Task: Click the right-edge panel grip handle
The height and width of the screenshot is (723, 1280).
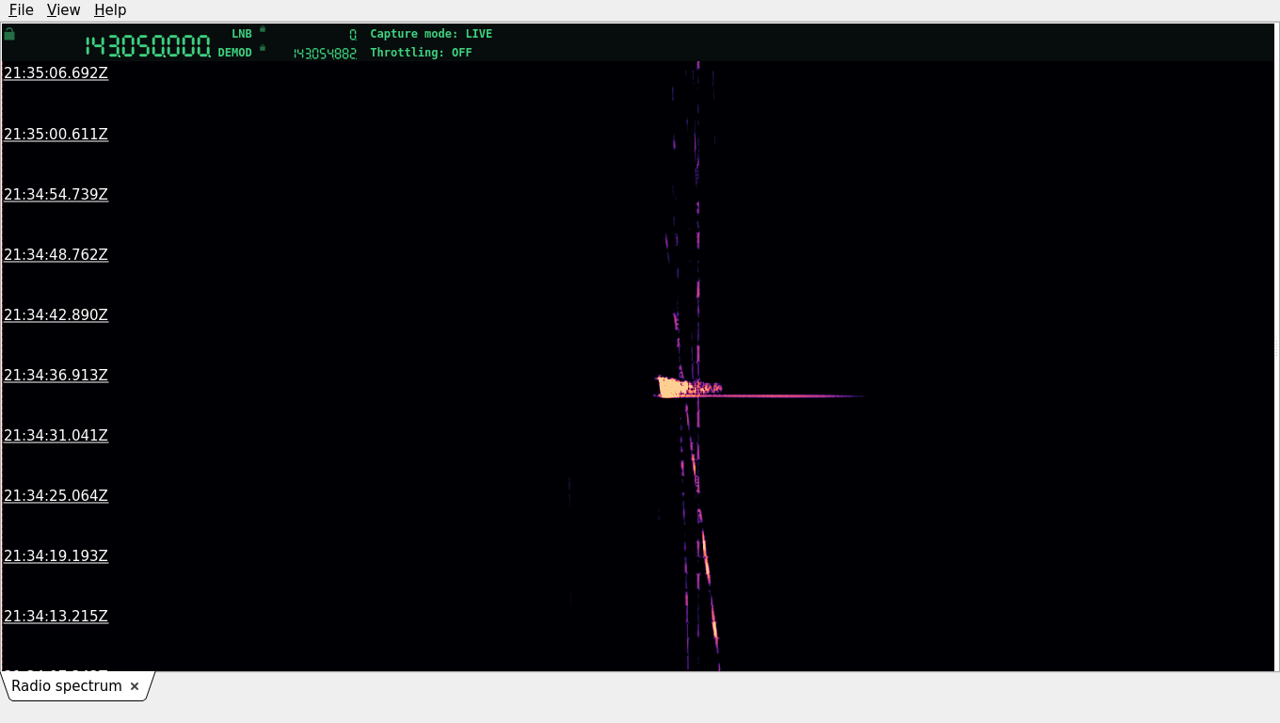Action: (x=1276, y=348)
